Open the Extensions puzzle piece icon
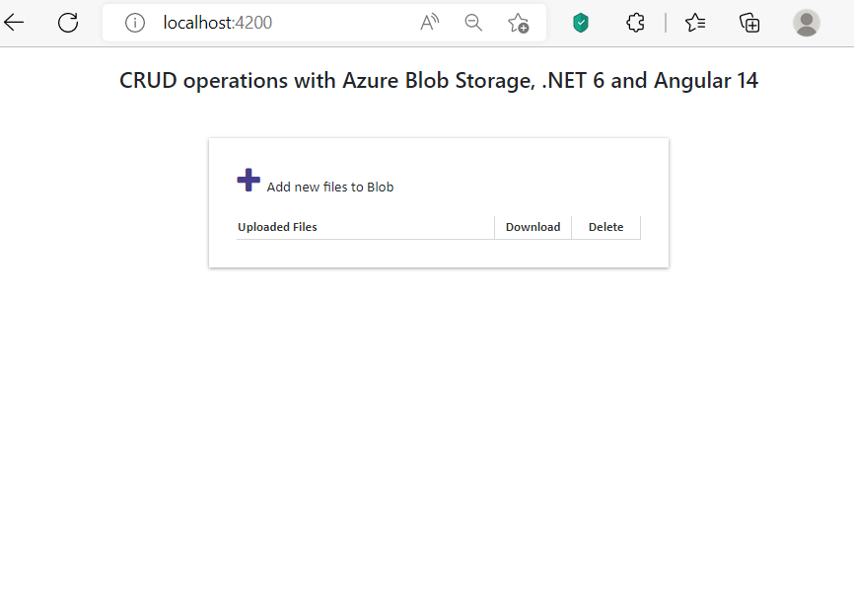This screenshot has height=606, width=854. point(635,23)
